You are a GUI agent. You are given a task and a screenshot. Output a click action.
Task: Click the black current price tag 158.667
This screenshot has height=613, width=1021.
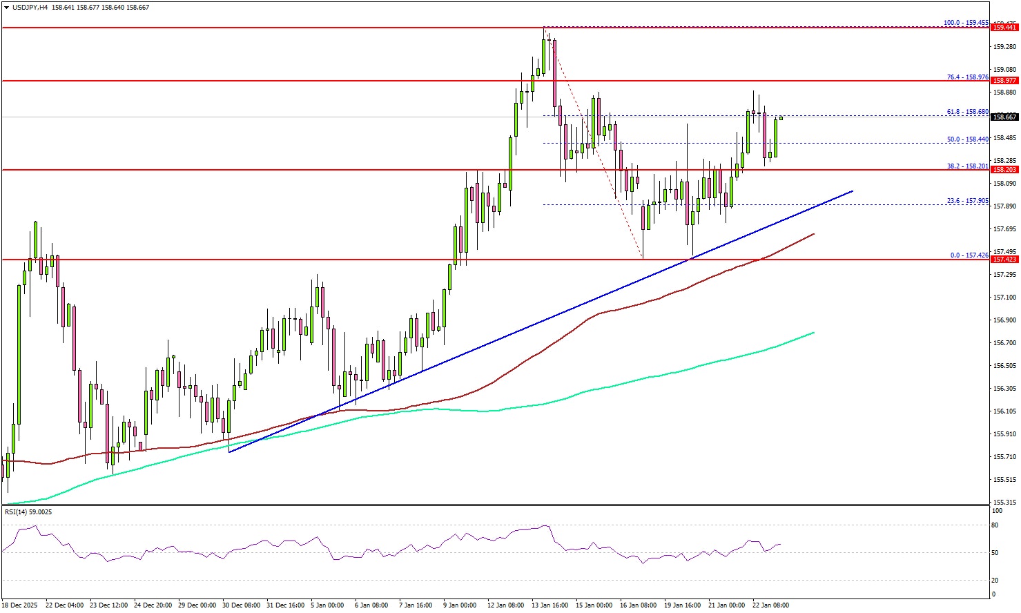coord(1004,117)
